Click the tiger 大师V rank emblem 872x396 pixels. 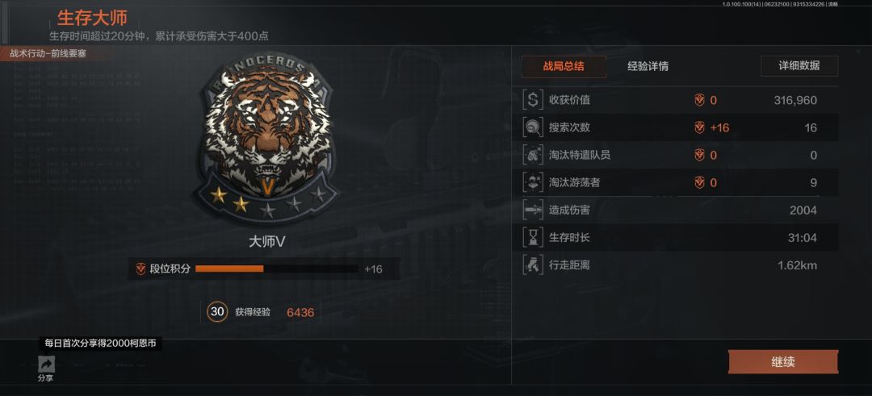(266, 142)
